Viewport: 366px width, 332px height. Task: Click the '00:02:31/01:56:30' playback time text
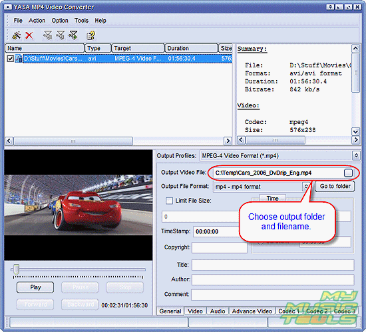(124, 305)
